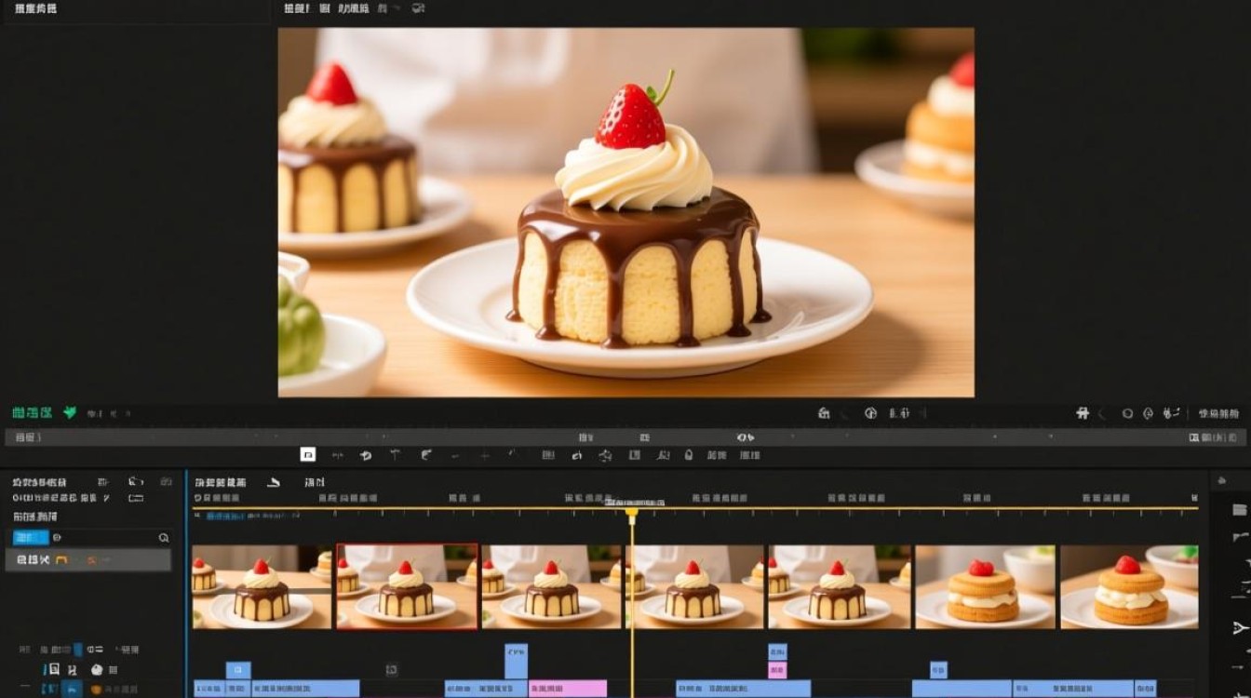
Task: Select the long pink clip on the bottom track
Action: (x=568, y=689)
